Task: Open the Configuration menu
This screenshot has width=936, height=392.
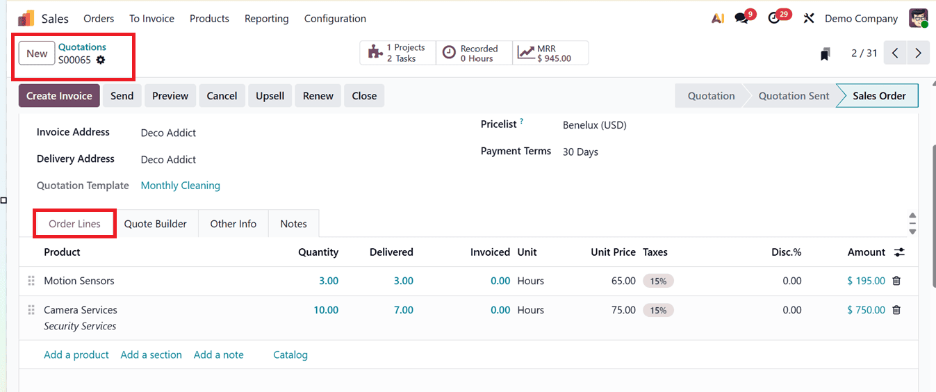Action: [335, 19]
